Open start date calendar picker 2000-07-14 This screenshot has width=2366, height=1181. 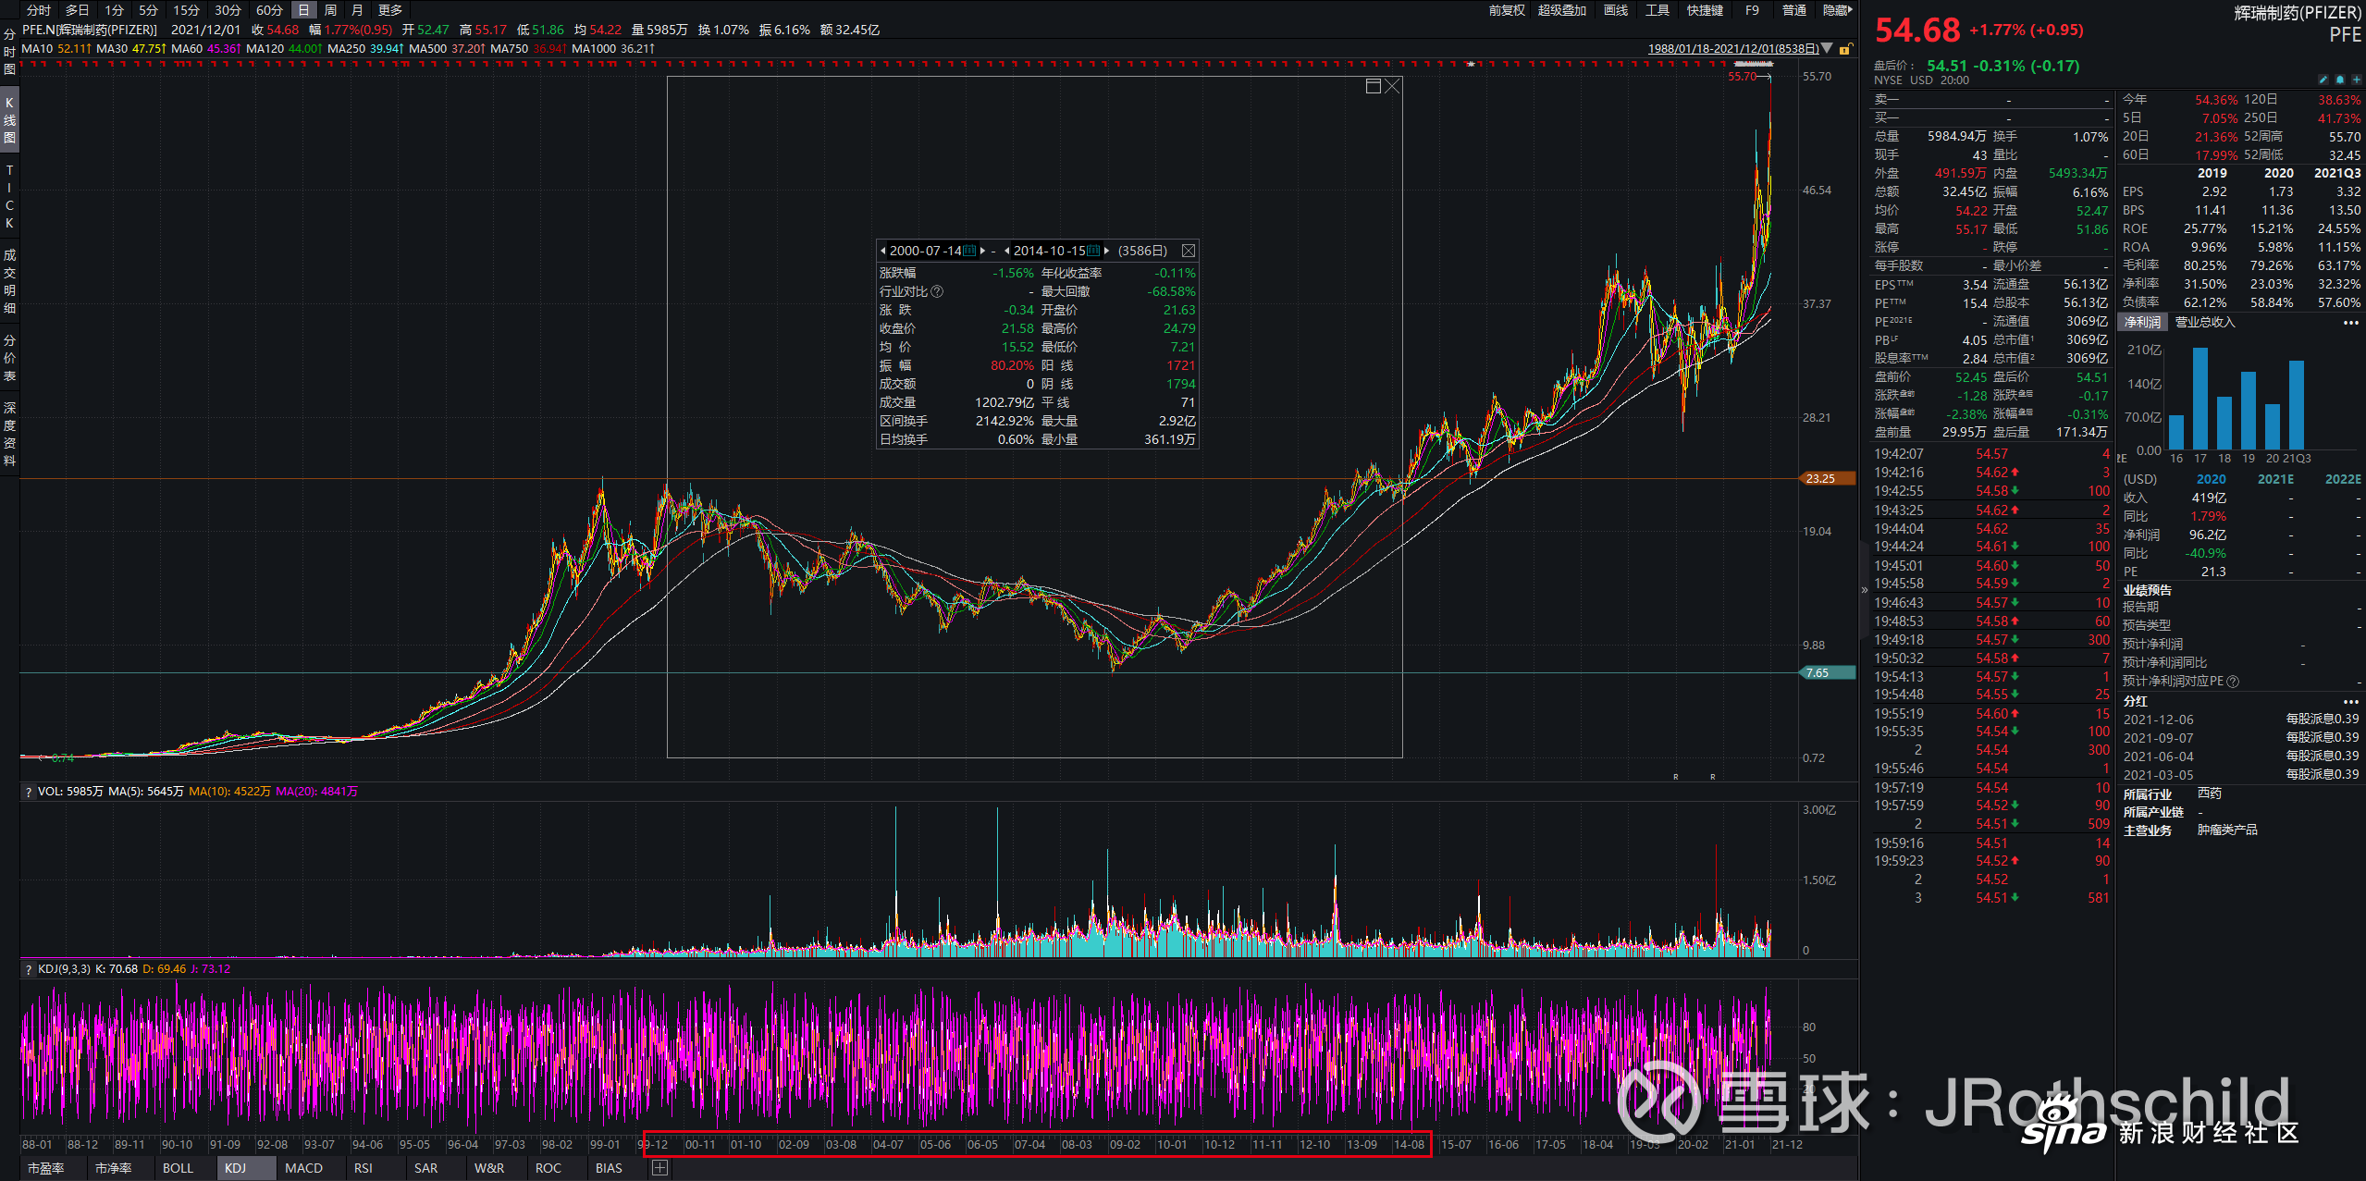point(969,251)
